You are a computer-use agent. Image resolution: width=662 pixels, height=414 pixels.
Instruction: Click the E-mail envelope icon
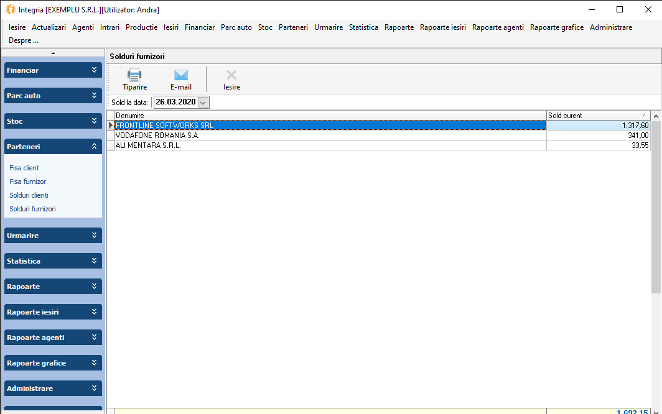point(181,75)
